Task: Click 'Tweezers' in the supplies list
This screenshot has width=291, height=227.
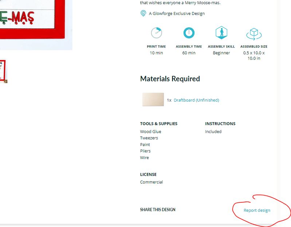Action: click(149, 138)
